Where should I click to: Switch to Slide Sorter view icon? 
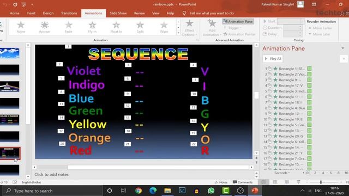click(x=275, y=182)
